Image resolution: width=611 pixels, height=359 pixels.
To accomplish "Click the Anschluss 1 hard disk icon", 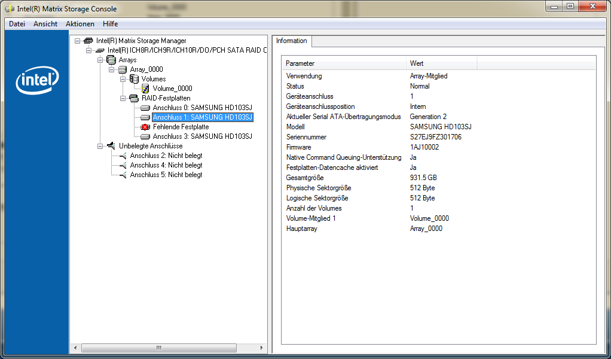I will 145,117.
